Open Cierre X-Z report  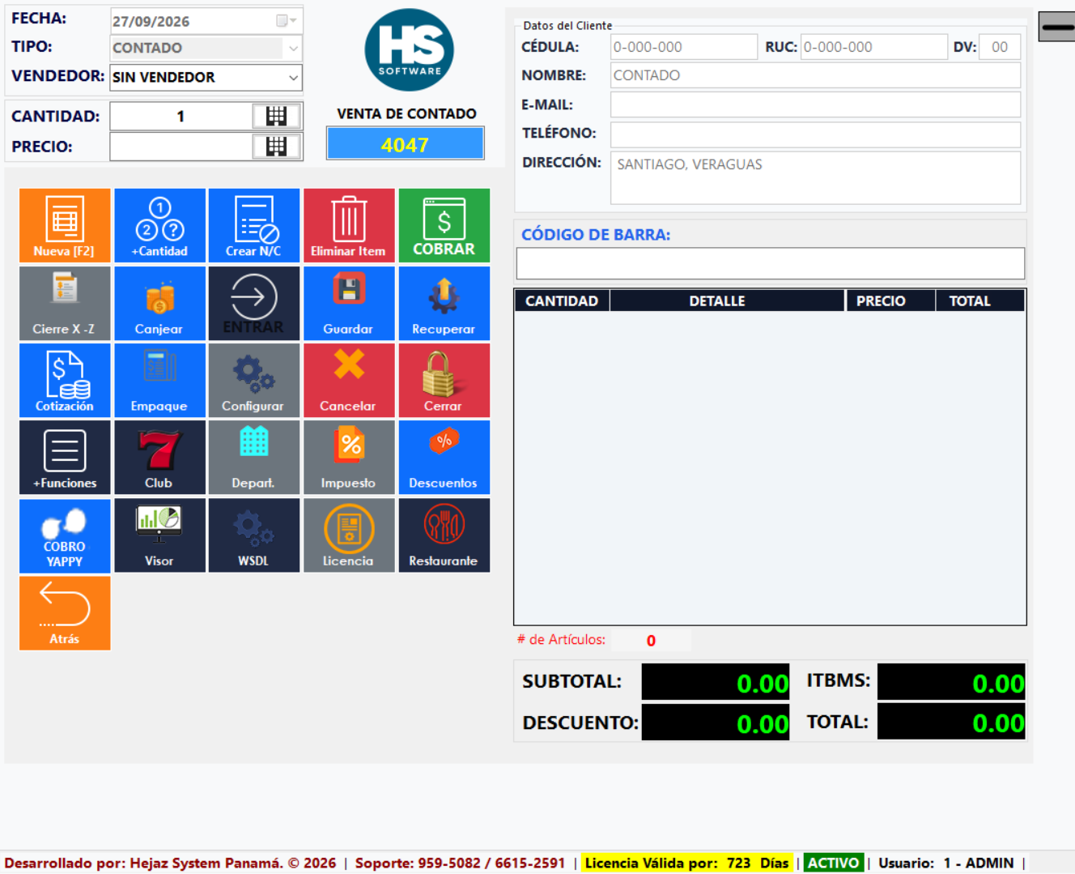tap(65, 303)
